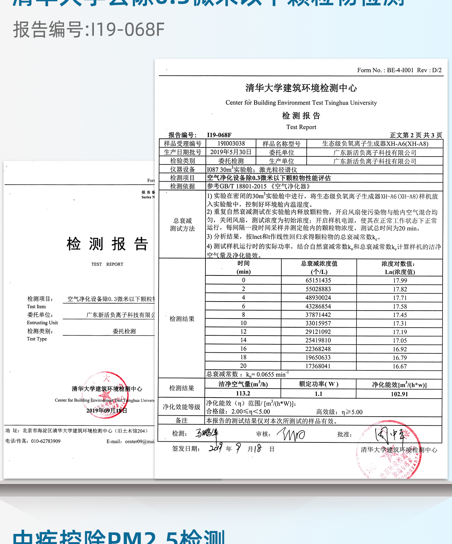452x544 pixels.
Task: Select Test Type label on cover page
Action: pos(37,339)
